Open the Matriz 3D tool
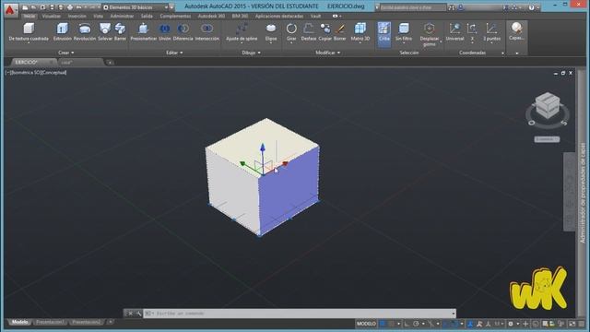590x332 pixels. click(x=360, y=33)
